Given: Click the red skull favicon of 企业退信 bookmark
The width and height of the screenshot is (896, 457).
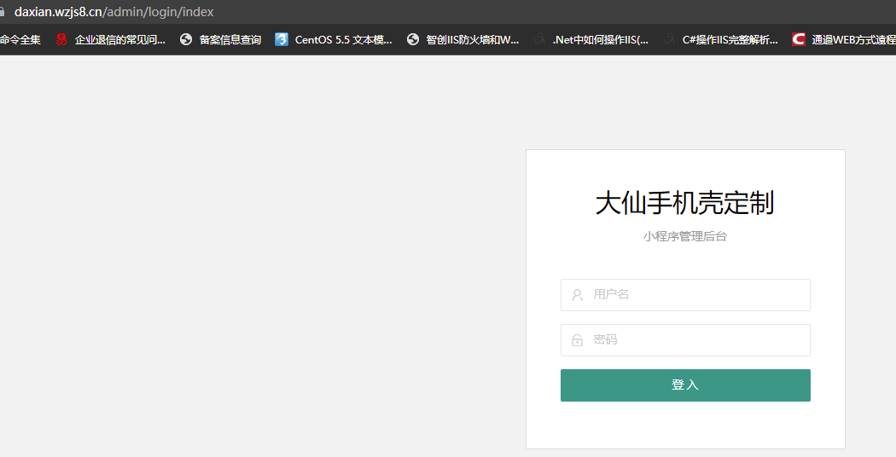Looking at the screenshot, I should (x=61, y=39).
